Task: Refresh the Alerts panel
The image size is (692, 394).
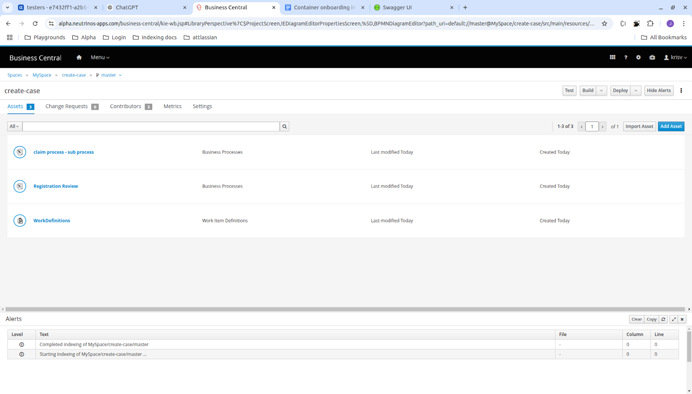Action: click(663, 319)
